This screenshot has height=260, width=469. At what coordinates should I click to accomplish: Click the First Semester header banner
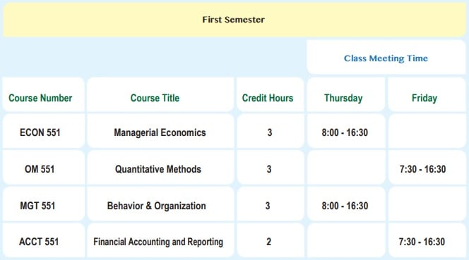point(234,20)
